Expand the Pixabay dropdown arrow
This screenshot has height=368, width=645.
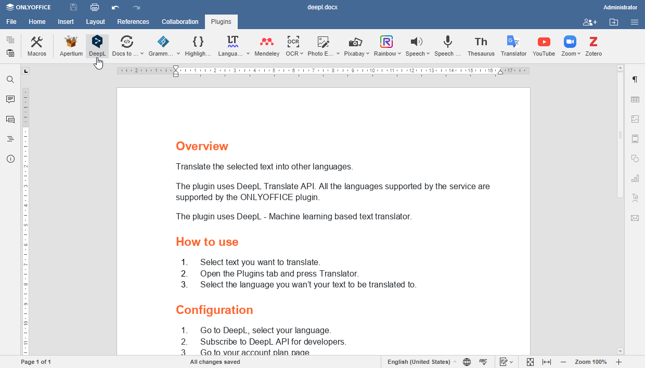pyautogui.click(x=368, y=54)
